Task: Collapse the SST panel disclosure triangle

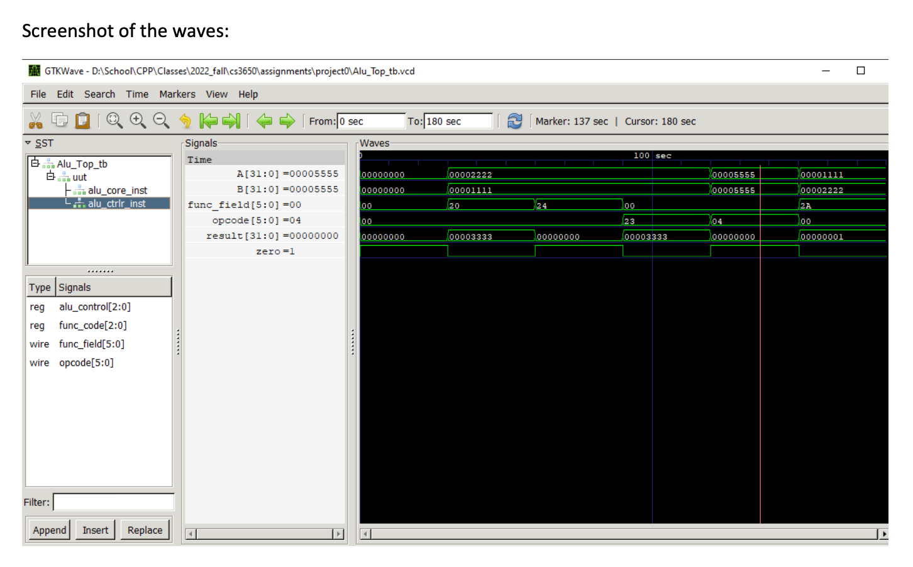Action: click(28, 143)
